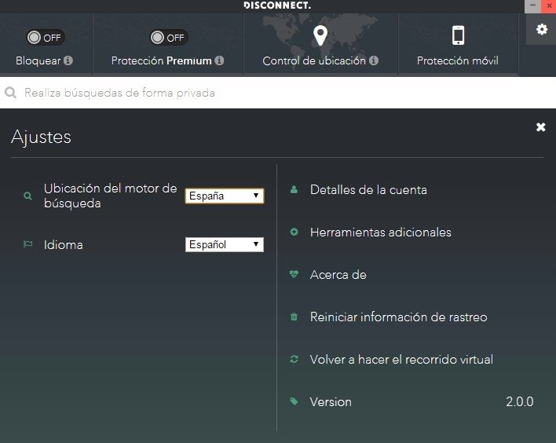The width and height of the screenshot is (556, 443).
Task: Select the Control de ubicación label
Action: point(314,60)
